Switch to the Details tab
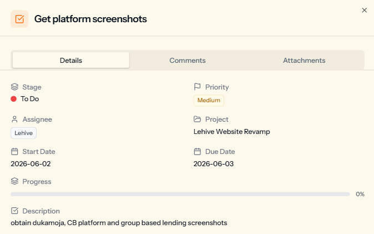The image size is (374, 234). coord(71,60)
